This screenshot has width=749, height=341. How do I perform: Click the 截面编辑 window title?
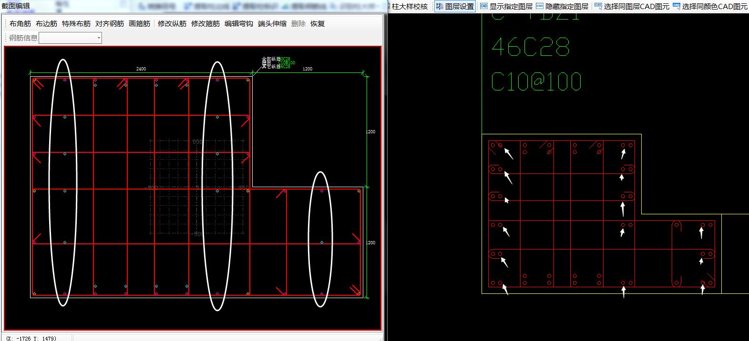click(x=16, y=6)
